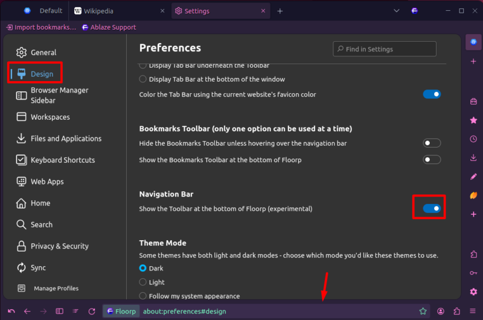The height and width of the screenshot is (320, 483).
Task: Click the workspace icon atop sidebar
Action: point(473,42)
